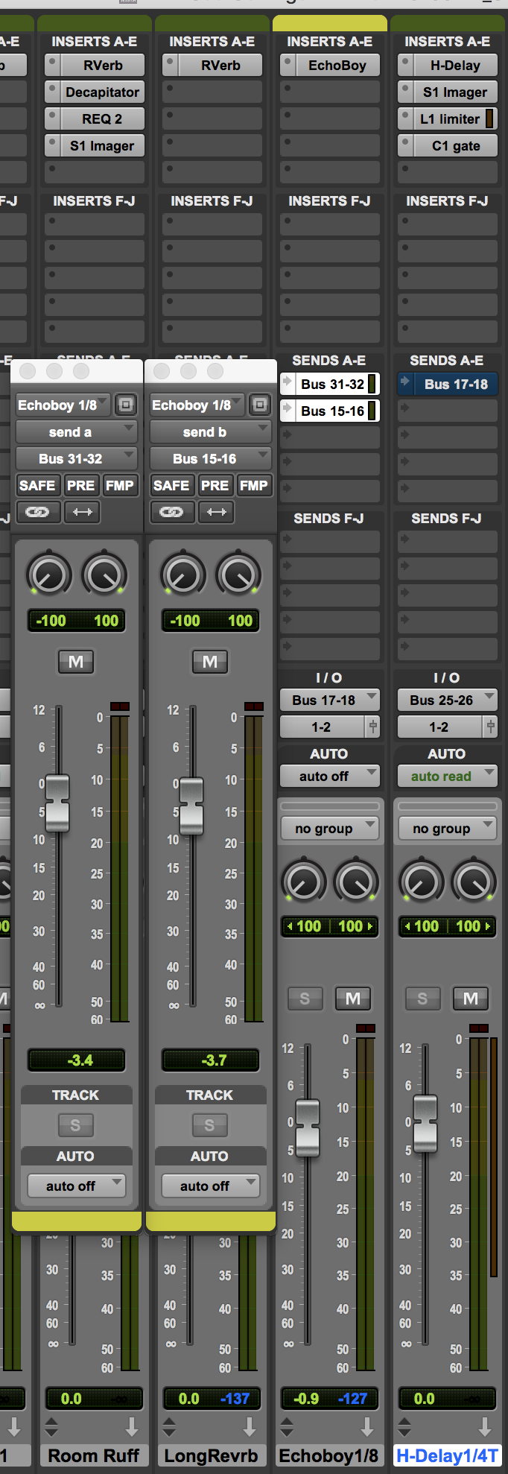Click the send arrow beside Bus 17-18 send
508x1474 pixels.
point(404,384)
